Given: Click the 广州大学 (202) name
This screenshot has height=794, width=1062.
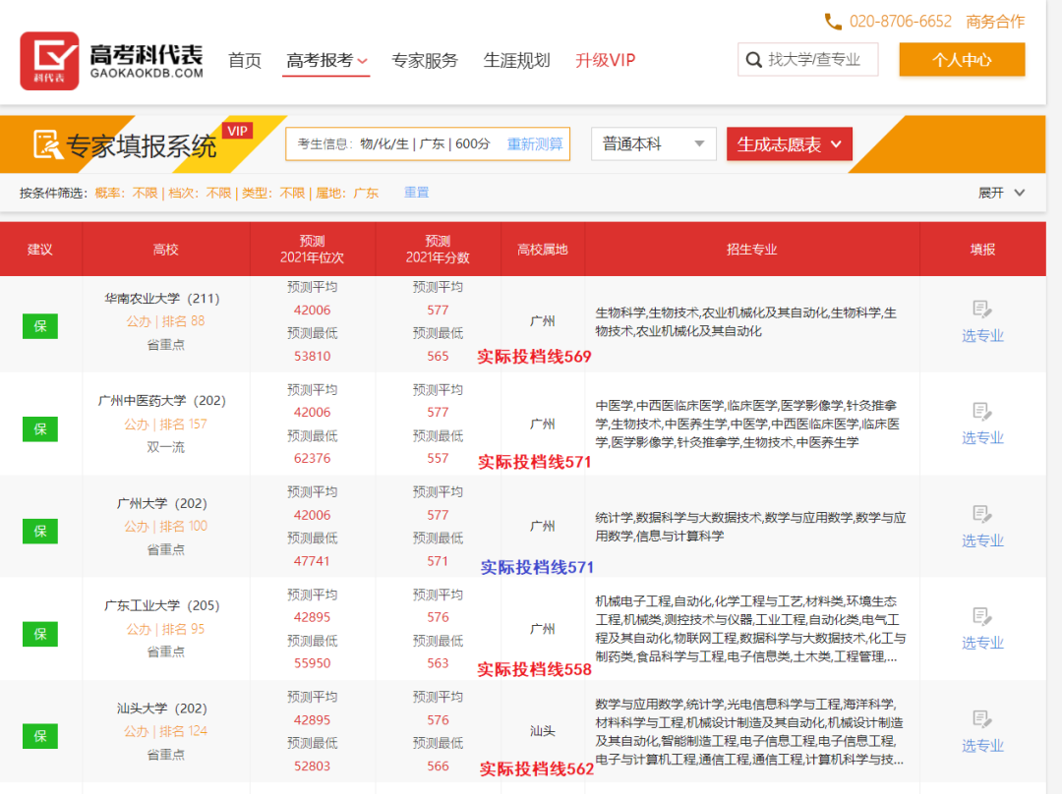Looking at the screenshot, I should (162, 503).
